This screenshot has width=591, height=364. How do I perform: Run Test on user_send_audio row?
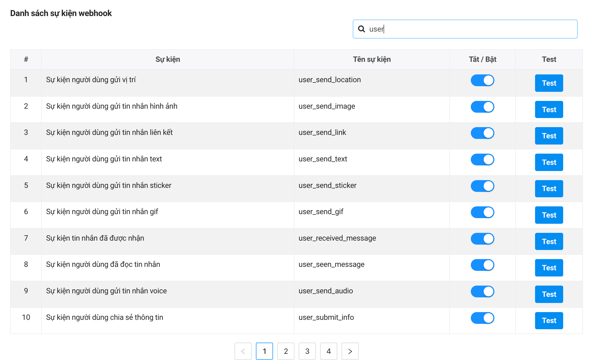click(549, 294)
